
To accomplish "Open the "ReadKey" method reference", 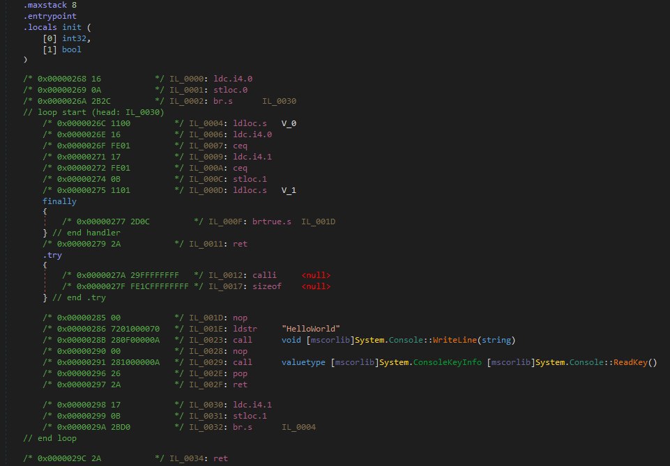I will tap(631, 362).
